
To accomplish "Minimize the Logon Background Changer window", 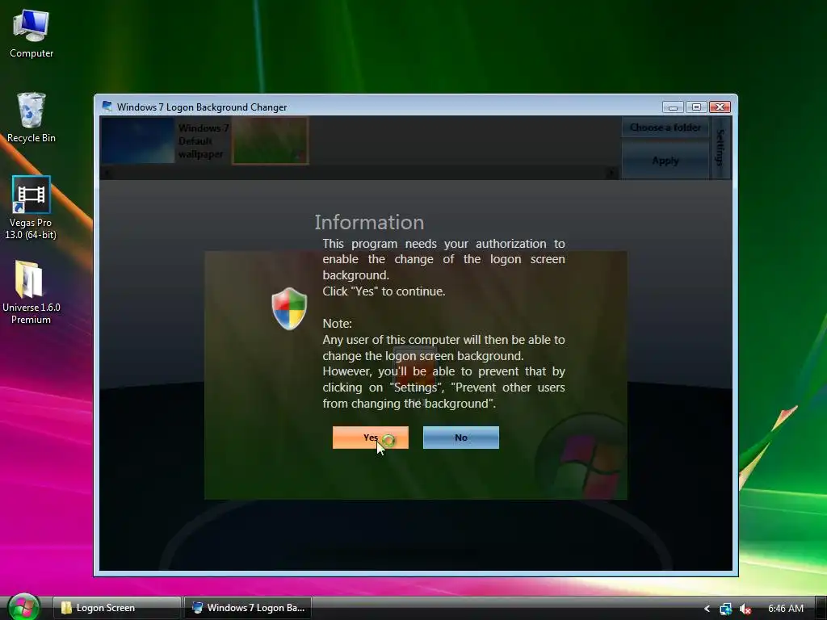I will coord(673,107).
